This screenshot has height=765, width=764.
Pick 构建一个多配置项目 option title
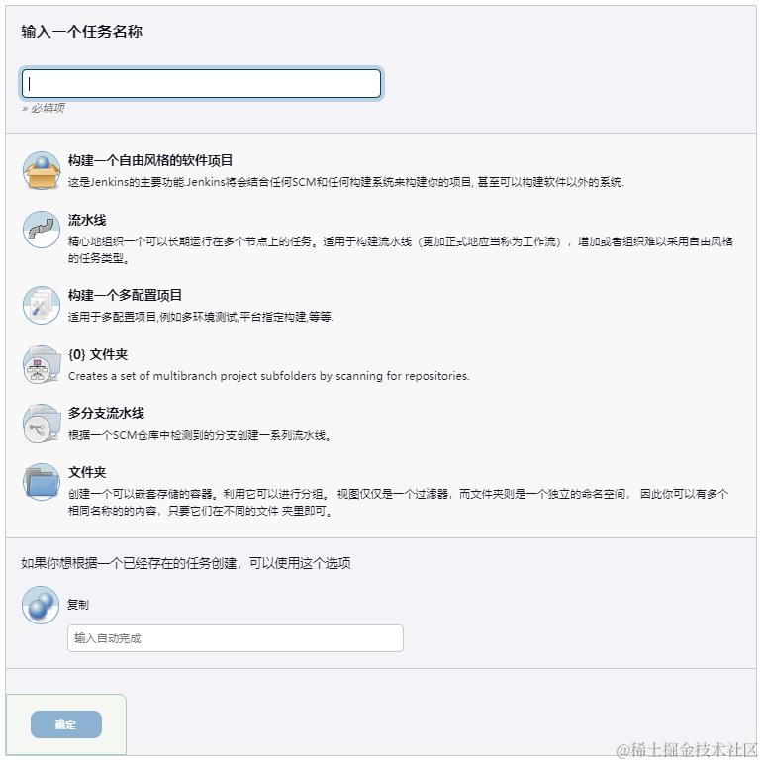point(125,295)
